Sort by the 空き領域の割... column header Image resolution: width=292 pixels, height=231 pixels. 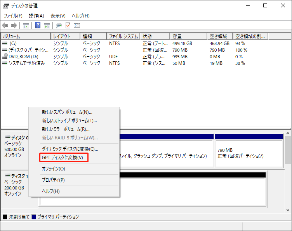click(250, 36)
